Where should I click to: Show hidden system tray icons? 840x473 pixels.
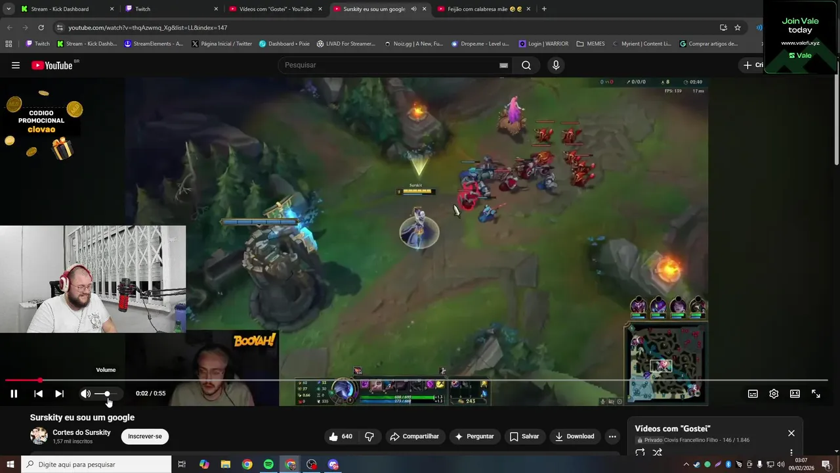[x=686, y=464]
